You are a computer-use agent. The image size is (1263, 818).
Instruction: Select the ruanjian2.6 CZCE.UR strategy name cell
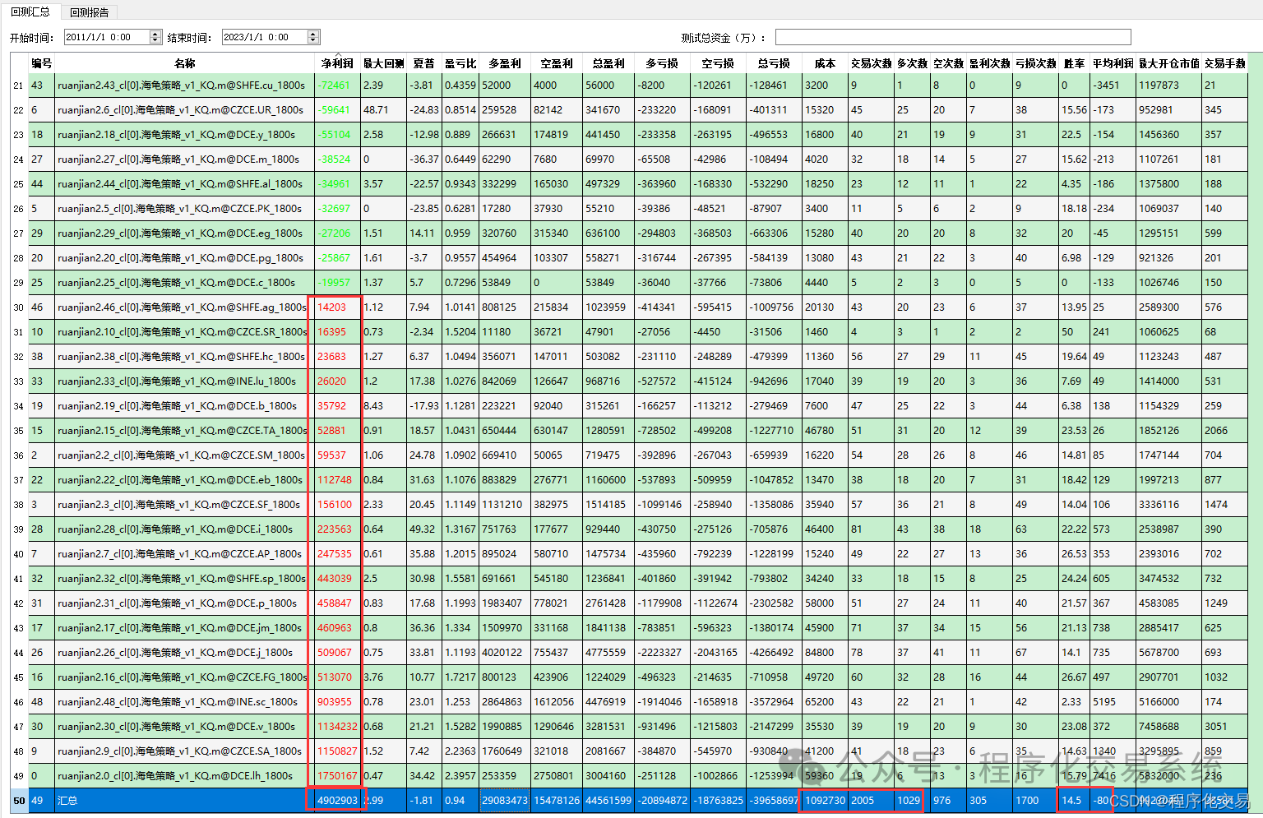185,110
